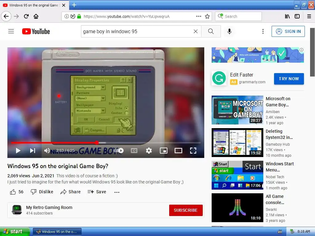Toggle closed captions CC button
Screen dimensions: 315x236
pos(134,151)
